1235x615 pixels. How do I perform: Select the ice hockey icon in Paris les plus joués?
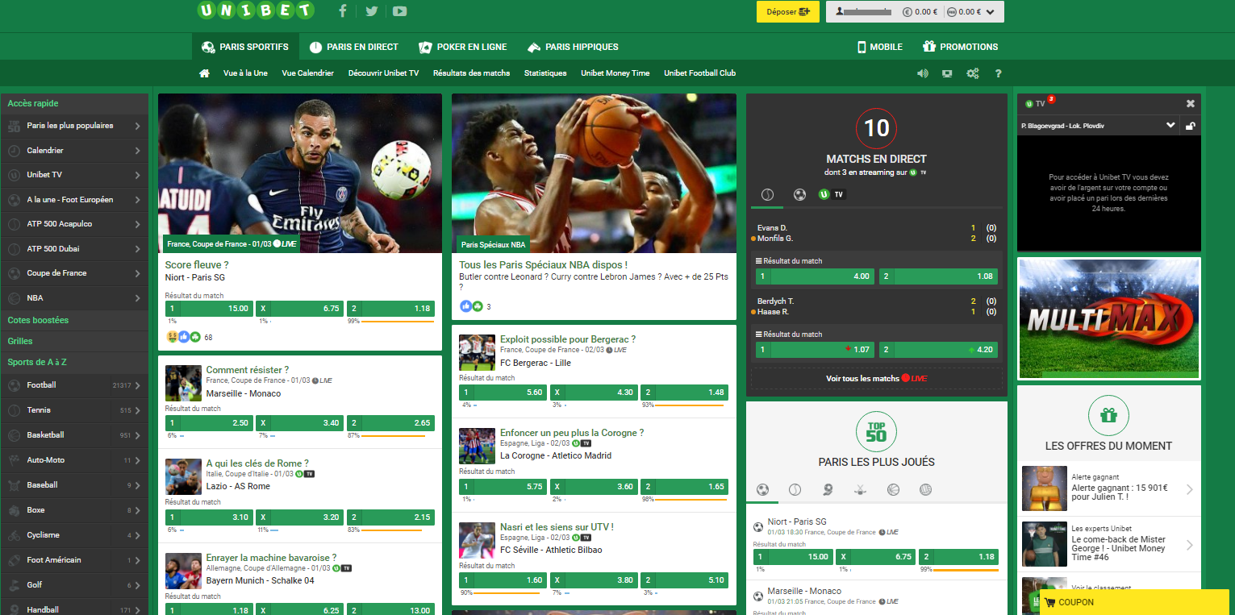860,489
